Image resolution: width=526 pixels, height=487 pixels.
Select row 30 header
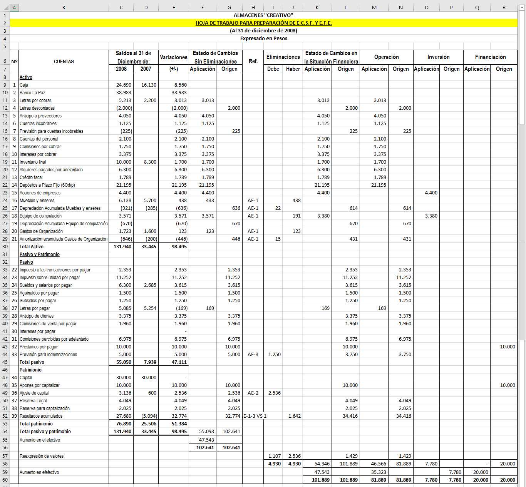coord(5,247)
